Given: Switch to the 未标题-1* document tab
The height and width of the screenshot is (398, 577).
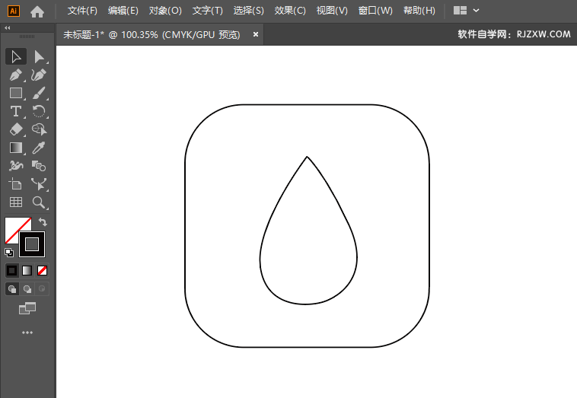Looking at the screenshot, I should [x=151, y=34].
